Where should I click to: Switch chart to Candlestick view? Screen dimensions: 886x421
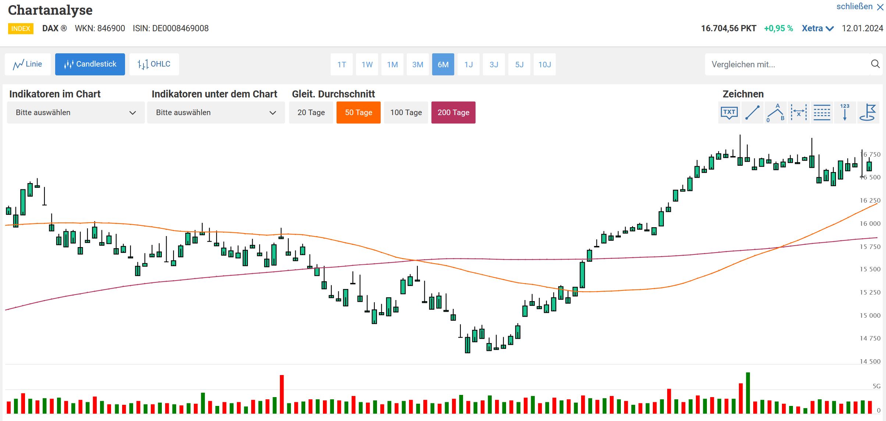[x=90, y=64]
